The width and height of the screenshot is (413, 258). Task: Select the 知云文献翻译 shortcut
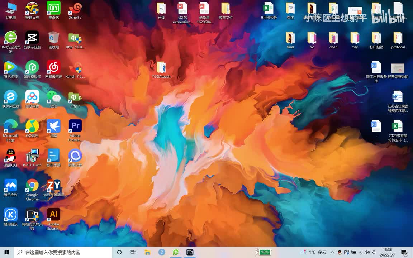(54, 187)
